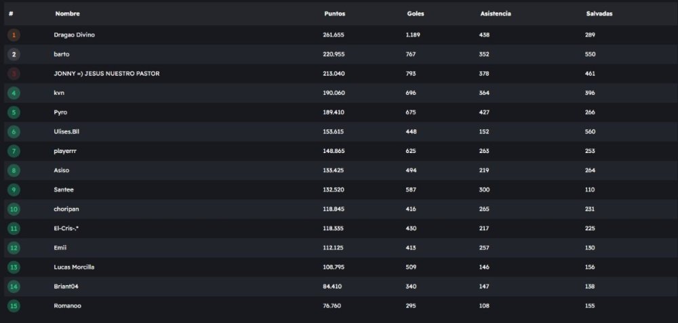Viewport: 678px width, 323px height.
Task: Click the green rank 13 badge
Action: click(14, 267)
